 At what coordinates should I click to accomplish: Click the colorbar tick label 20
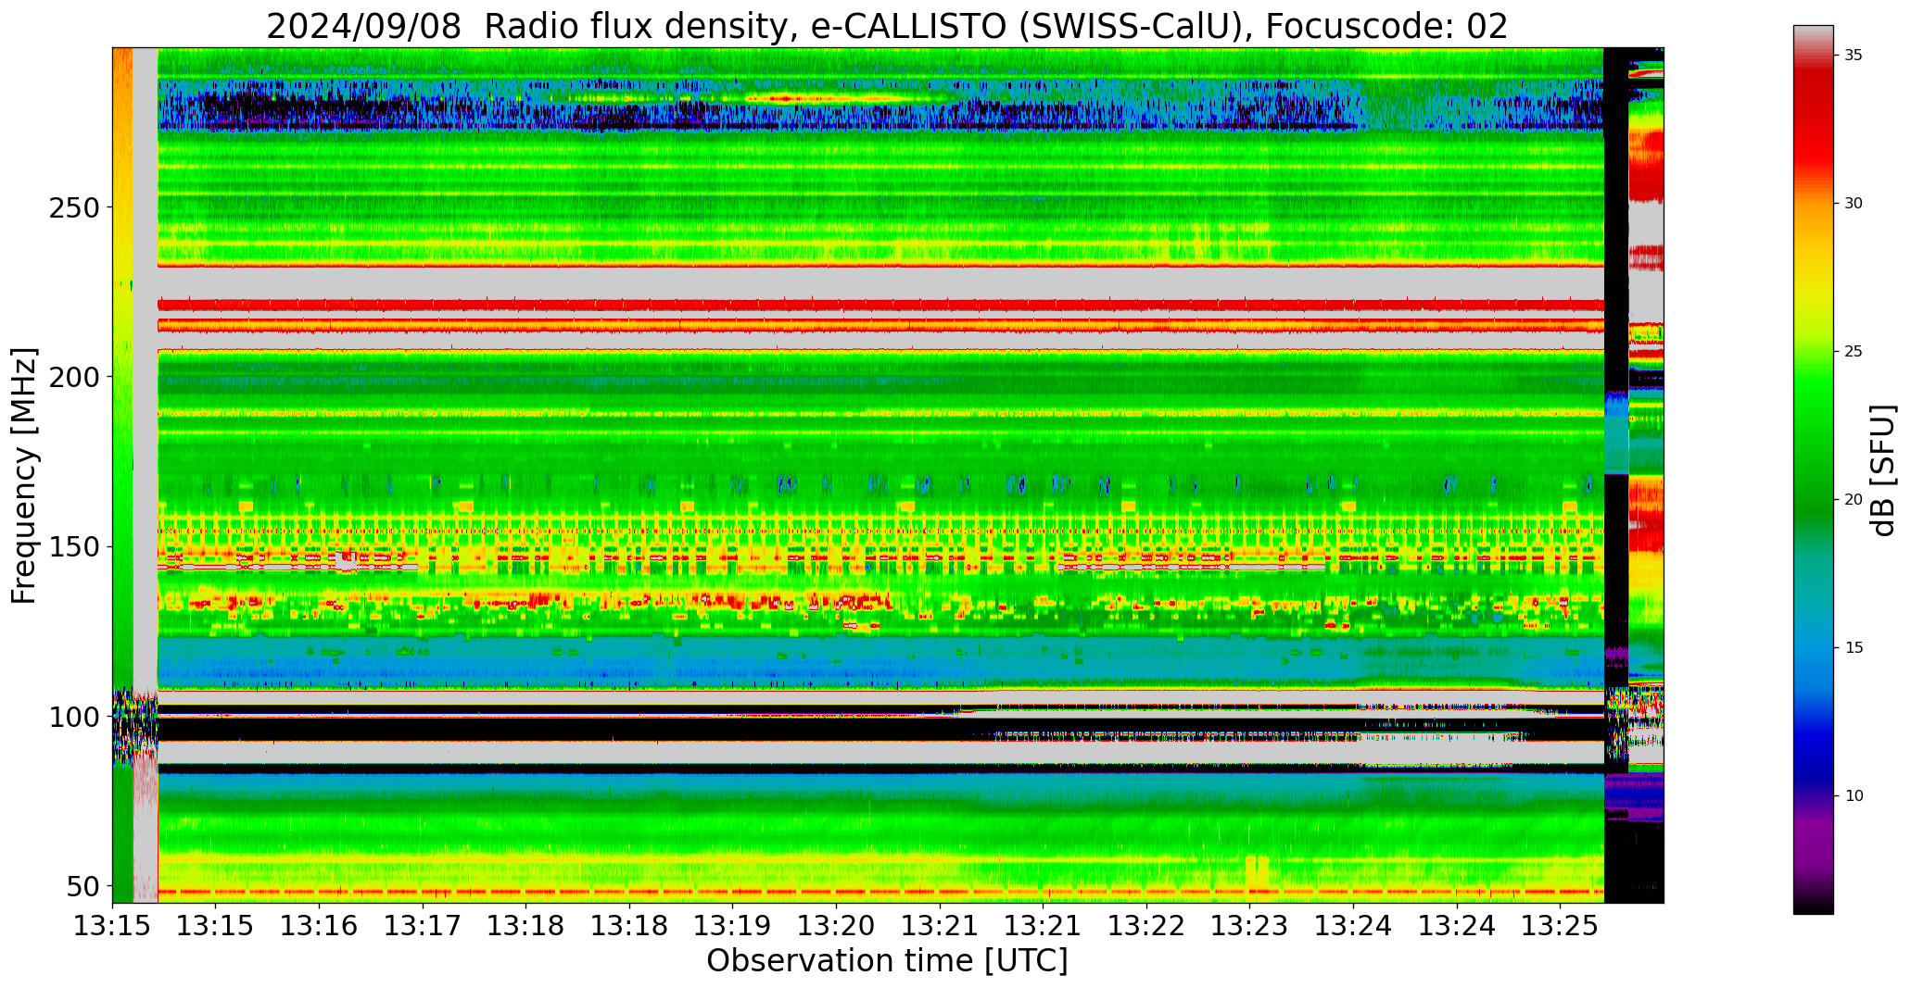pyautogui.click(x=1854, y=500)
